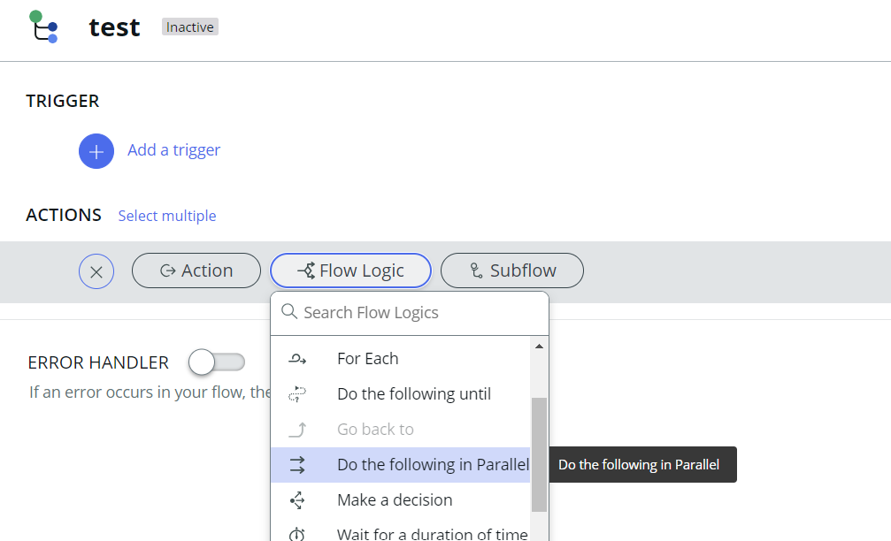Click the decision branch icon beside Make a decision
Image resolution: width=891 pixels, height=541 pixels.
(x=298, y=499)
